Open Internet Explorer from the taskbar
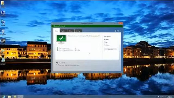This screenshot has width=174, height=98. [4, 97]
